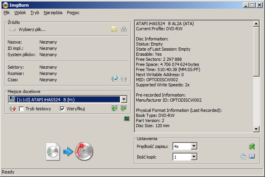Minimize the ImgBurn window
Screen dimensions: 265x177
pyautogui.click(x=246, y=5)
